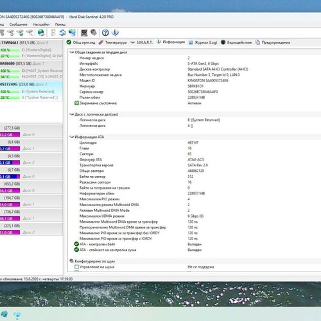This screenshot has width=321, height=321.
Task: Click Windows Start button on taskbar
Action: tap(4, 315)
